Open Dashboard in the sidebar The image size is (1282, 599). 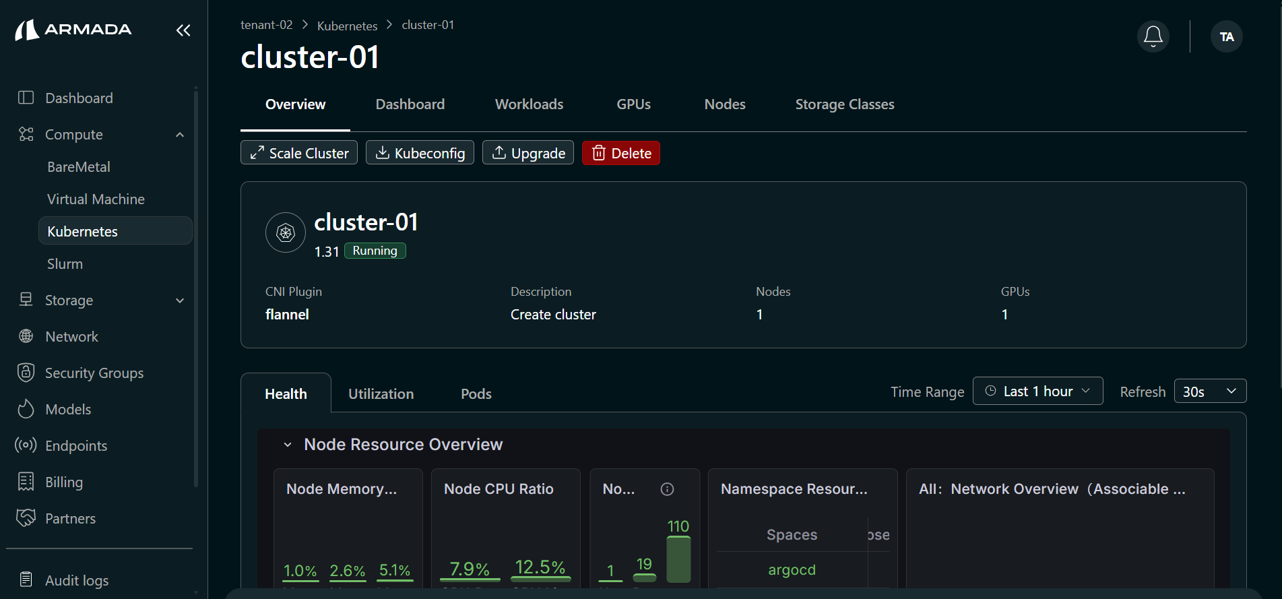click(x=79, y=98)
